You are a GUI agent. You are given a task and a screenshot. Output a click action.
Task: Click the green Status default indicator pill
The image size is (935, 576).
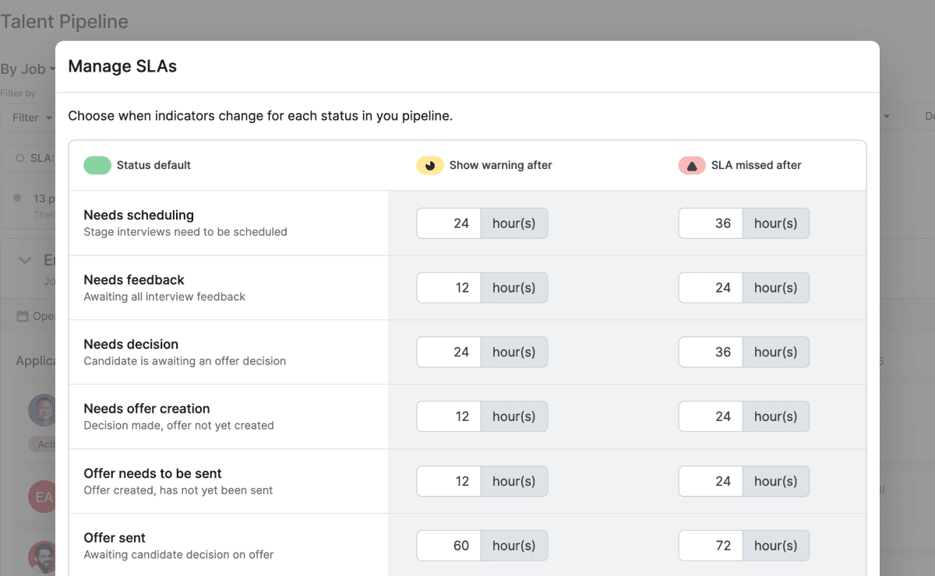pos(97,165)
